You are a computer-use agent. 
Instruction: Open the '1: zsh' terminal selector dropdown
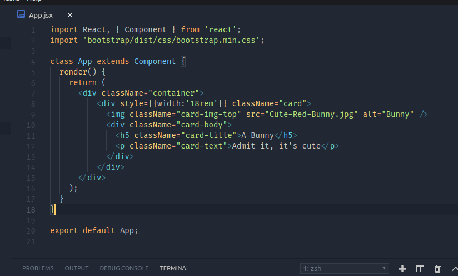click(x=345, y=268)
